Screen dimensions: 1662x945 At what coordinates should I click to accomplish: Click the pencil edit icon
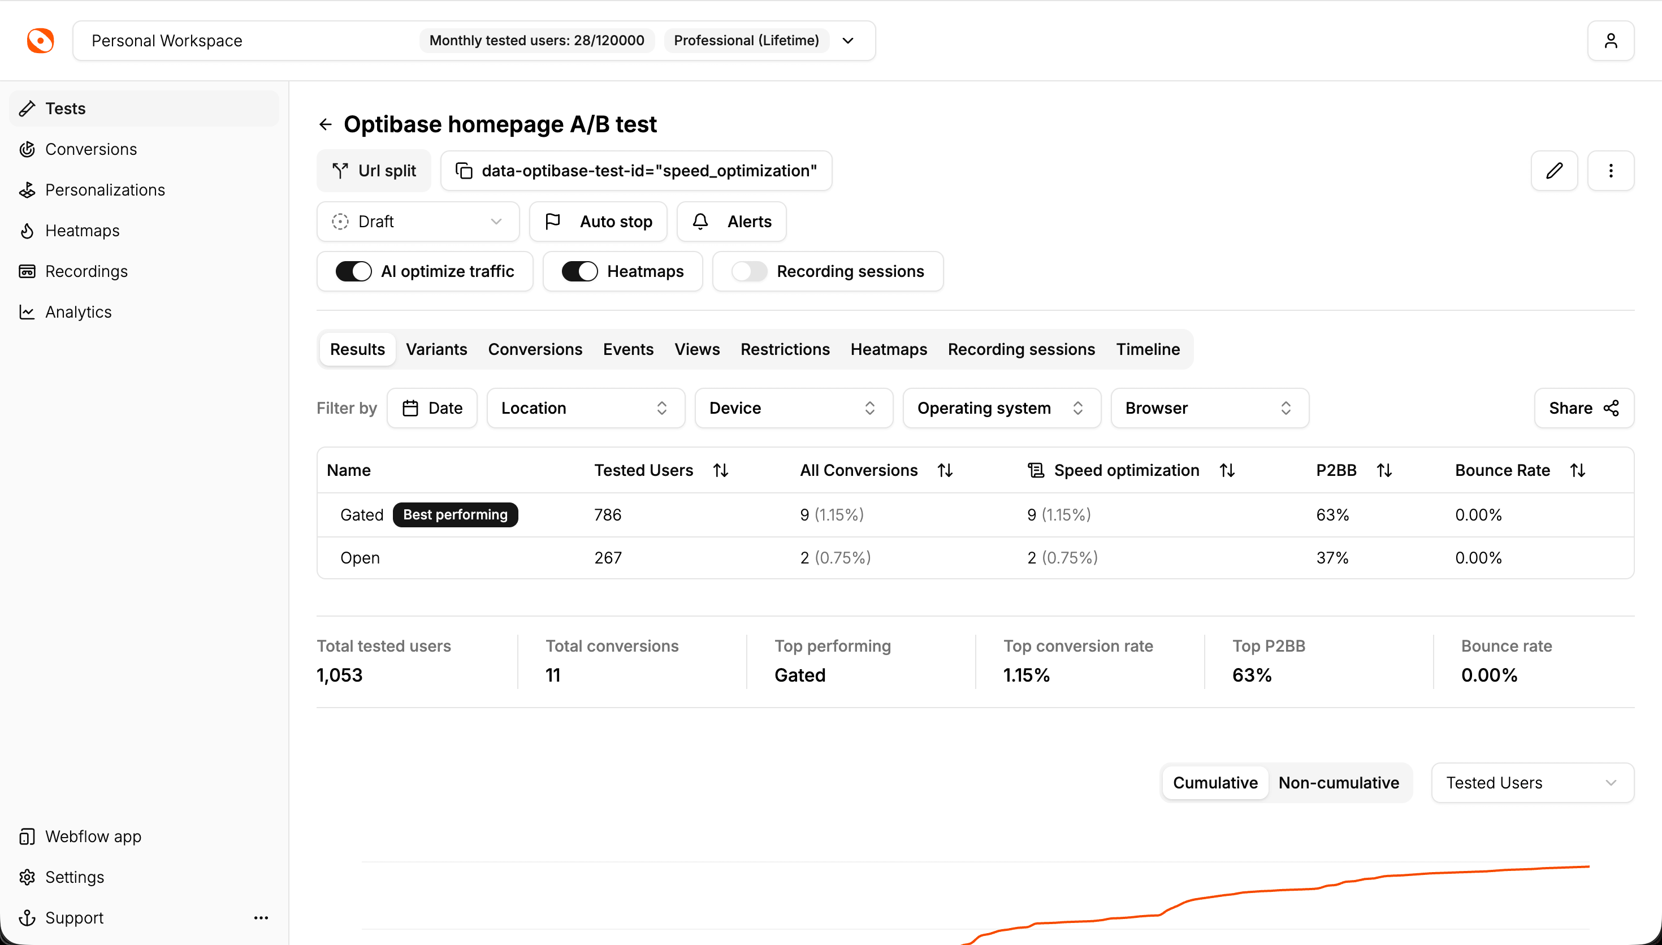1553,171
